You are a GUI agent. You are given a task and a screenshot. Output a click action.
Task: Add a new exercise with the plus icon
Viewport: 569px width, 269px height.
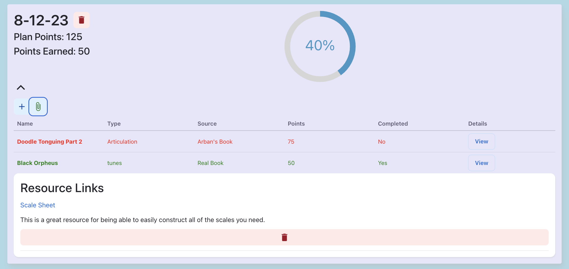click(x=22, y=107)
